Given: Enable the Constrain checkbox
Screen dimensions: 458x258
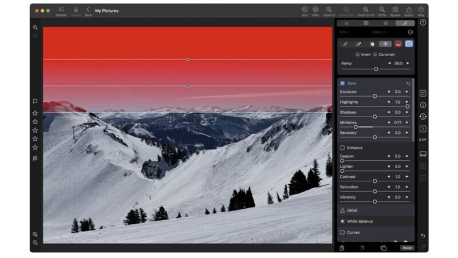Looking at the screenshot, I should pos(376,54).
